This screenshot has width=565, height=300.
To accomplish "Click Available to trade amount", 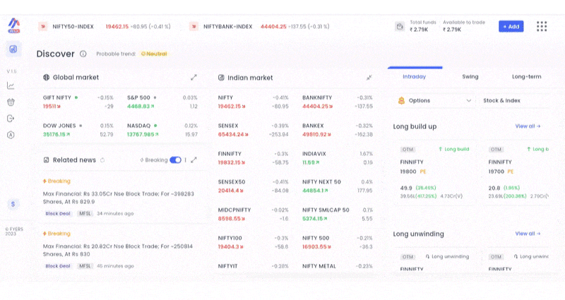I will coord(452,30).
